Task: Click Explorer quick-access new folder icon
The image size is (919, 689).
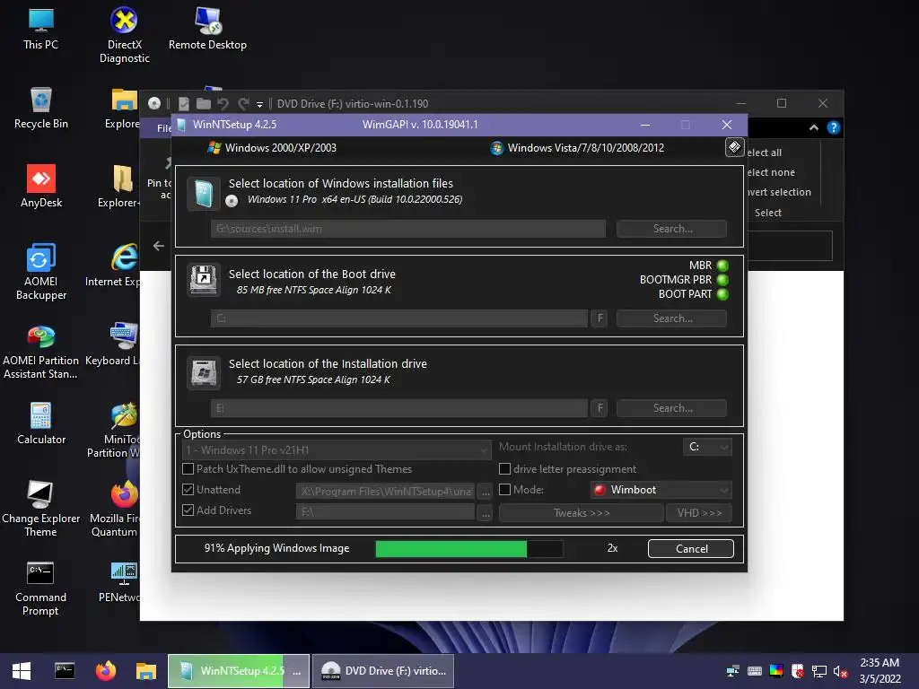Action: click(204, 104)
